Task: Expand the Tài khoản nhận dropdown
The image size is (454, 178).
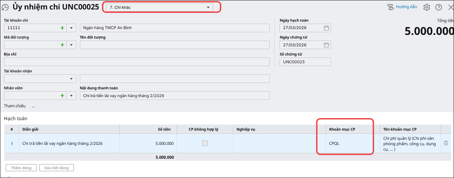Action: 71,79
